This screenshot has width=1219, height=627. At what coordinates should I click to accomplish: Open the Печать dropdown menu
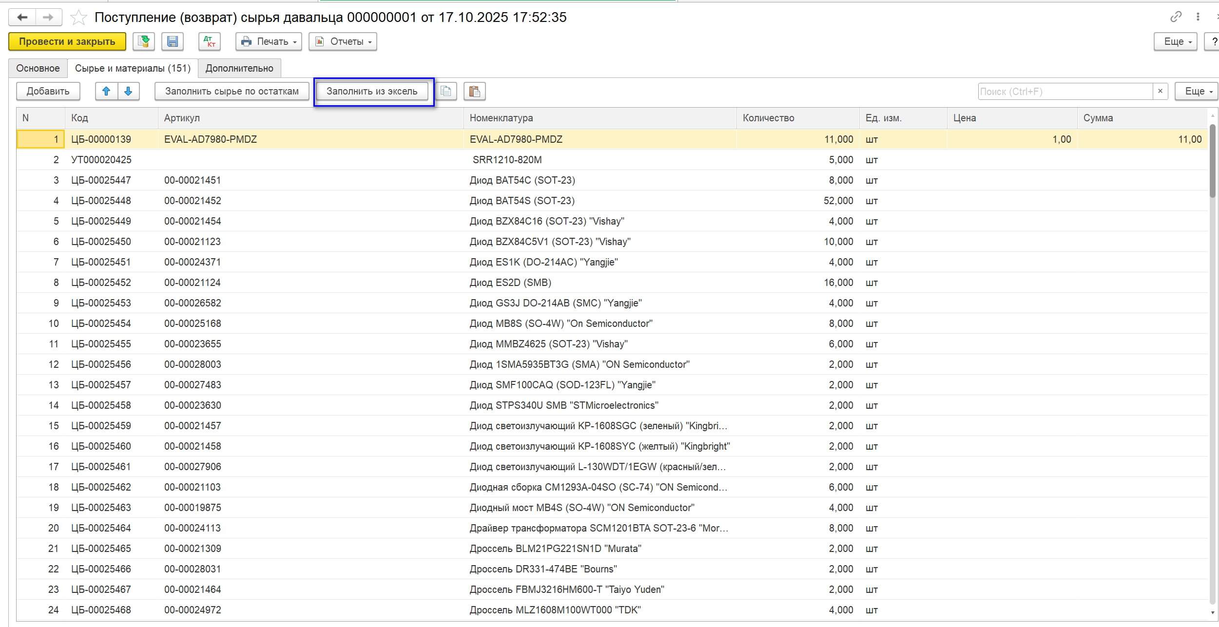tap(269, 41)
